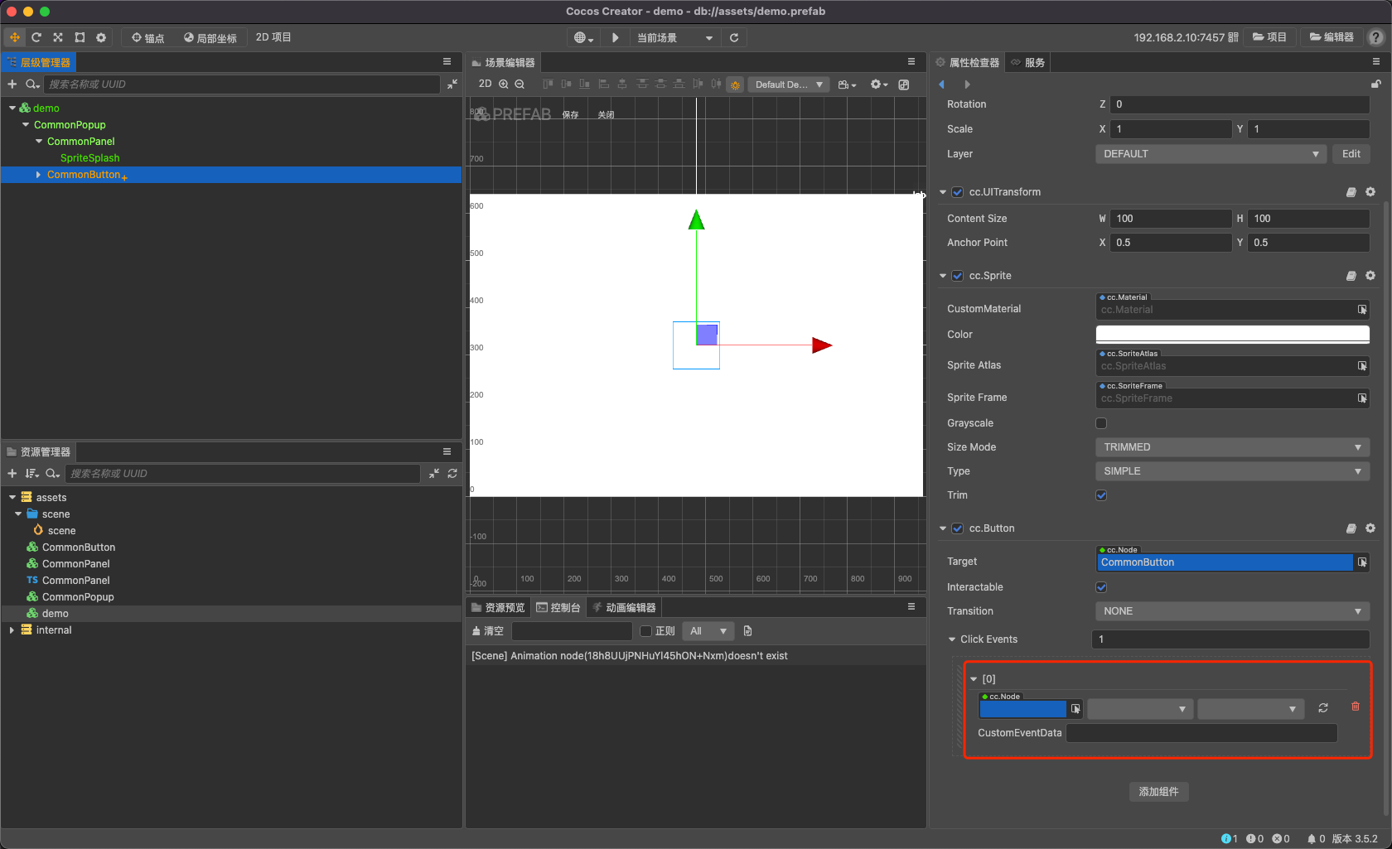Delete the click event entry [0]
The height and width of the screenshot is (849, 1392).
click(x=1356, y=707)
